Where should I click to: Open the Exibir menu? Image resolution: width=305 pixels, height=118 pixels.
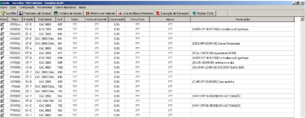coord(13,7)
